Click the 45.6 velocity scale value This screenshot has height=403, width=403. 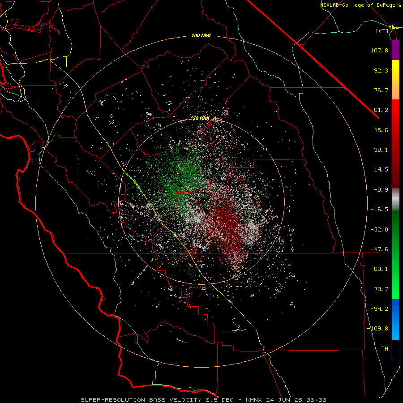381,130
